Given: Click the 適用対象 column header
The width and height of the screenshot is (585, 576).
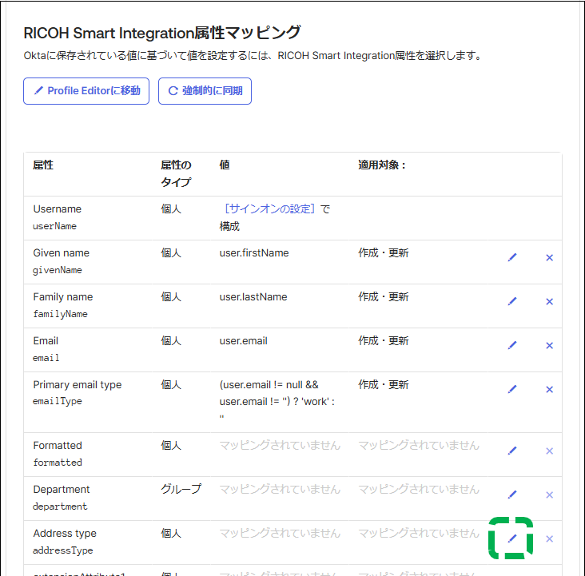Looking at the screenshot, I should coord(382,165).
